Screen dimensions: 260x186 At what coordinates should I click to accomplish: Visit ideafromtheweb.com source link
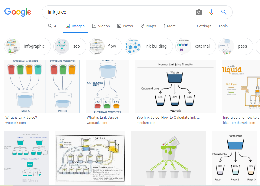[x=239, y=123]
